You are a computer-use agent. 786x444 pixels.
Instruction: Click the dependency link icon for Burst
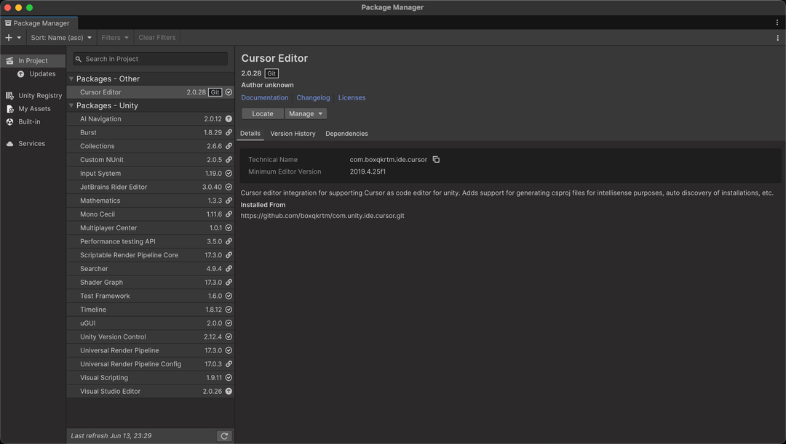pyautogui.click(x=229, y=133)
